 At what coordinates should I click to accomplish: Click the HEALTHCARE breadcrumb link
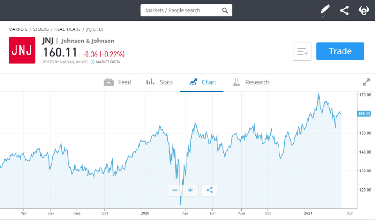tap(67, 29)
